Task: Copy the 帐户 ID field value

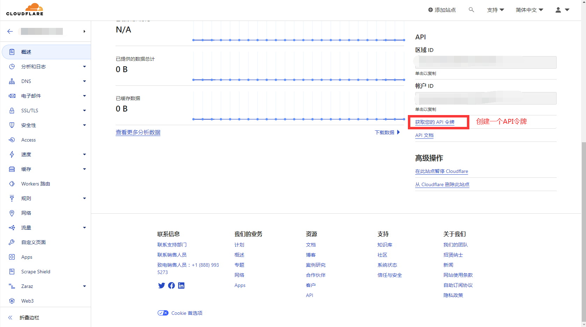Action: click(x=486, y=98)
